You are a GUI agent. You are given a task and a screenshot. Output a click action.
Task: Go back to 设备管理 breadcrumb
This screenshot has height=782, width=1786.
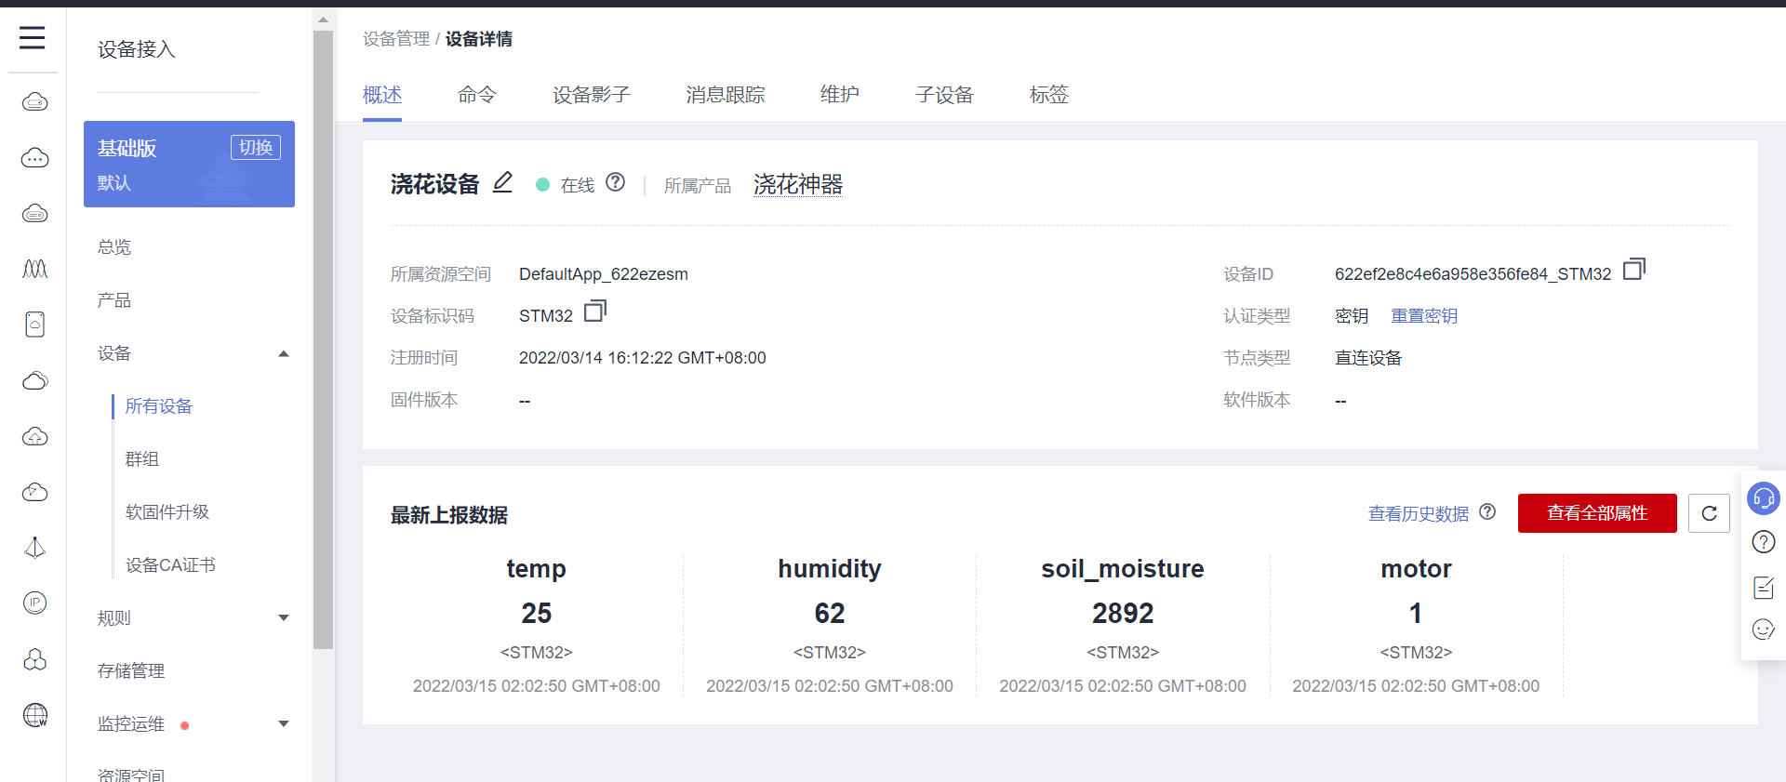(396, 39)
